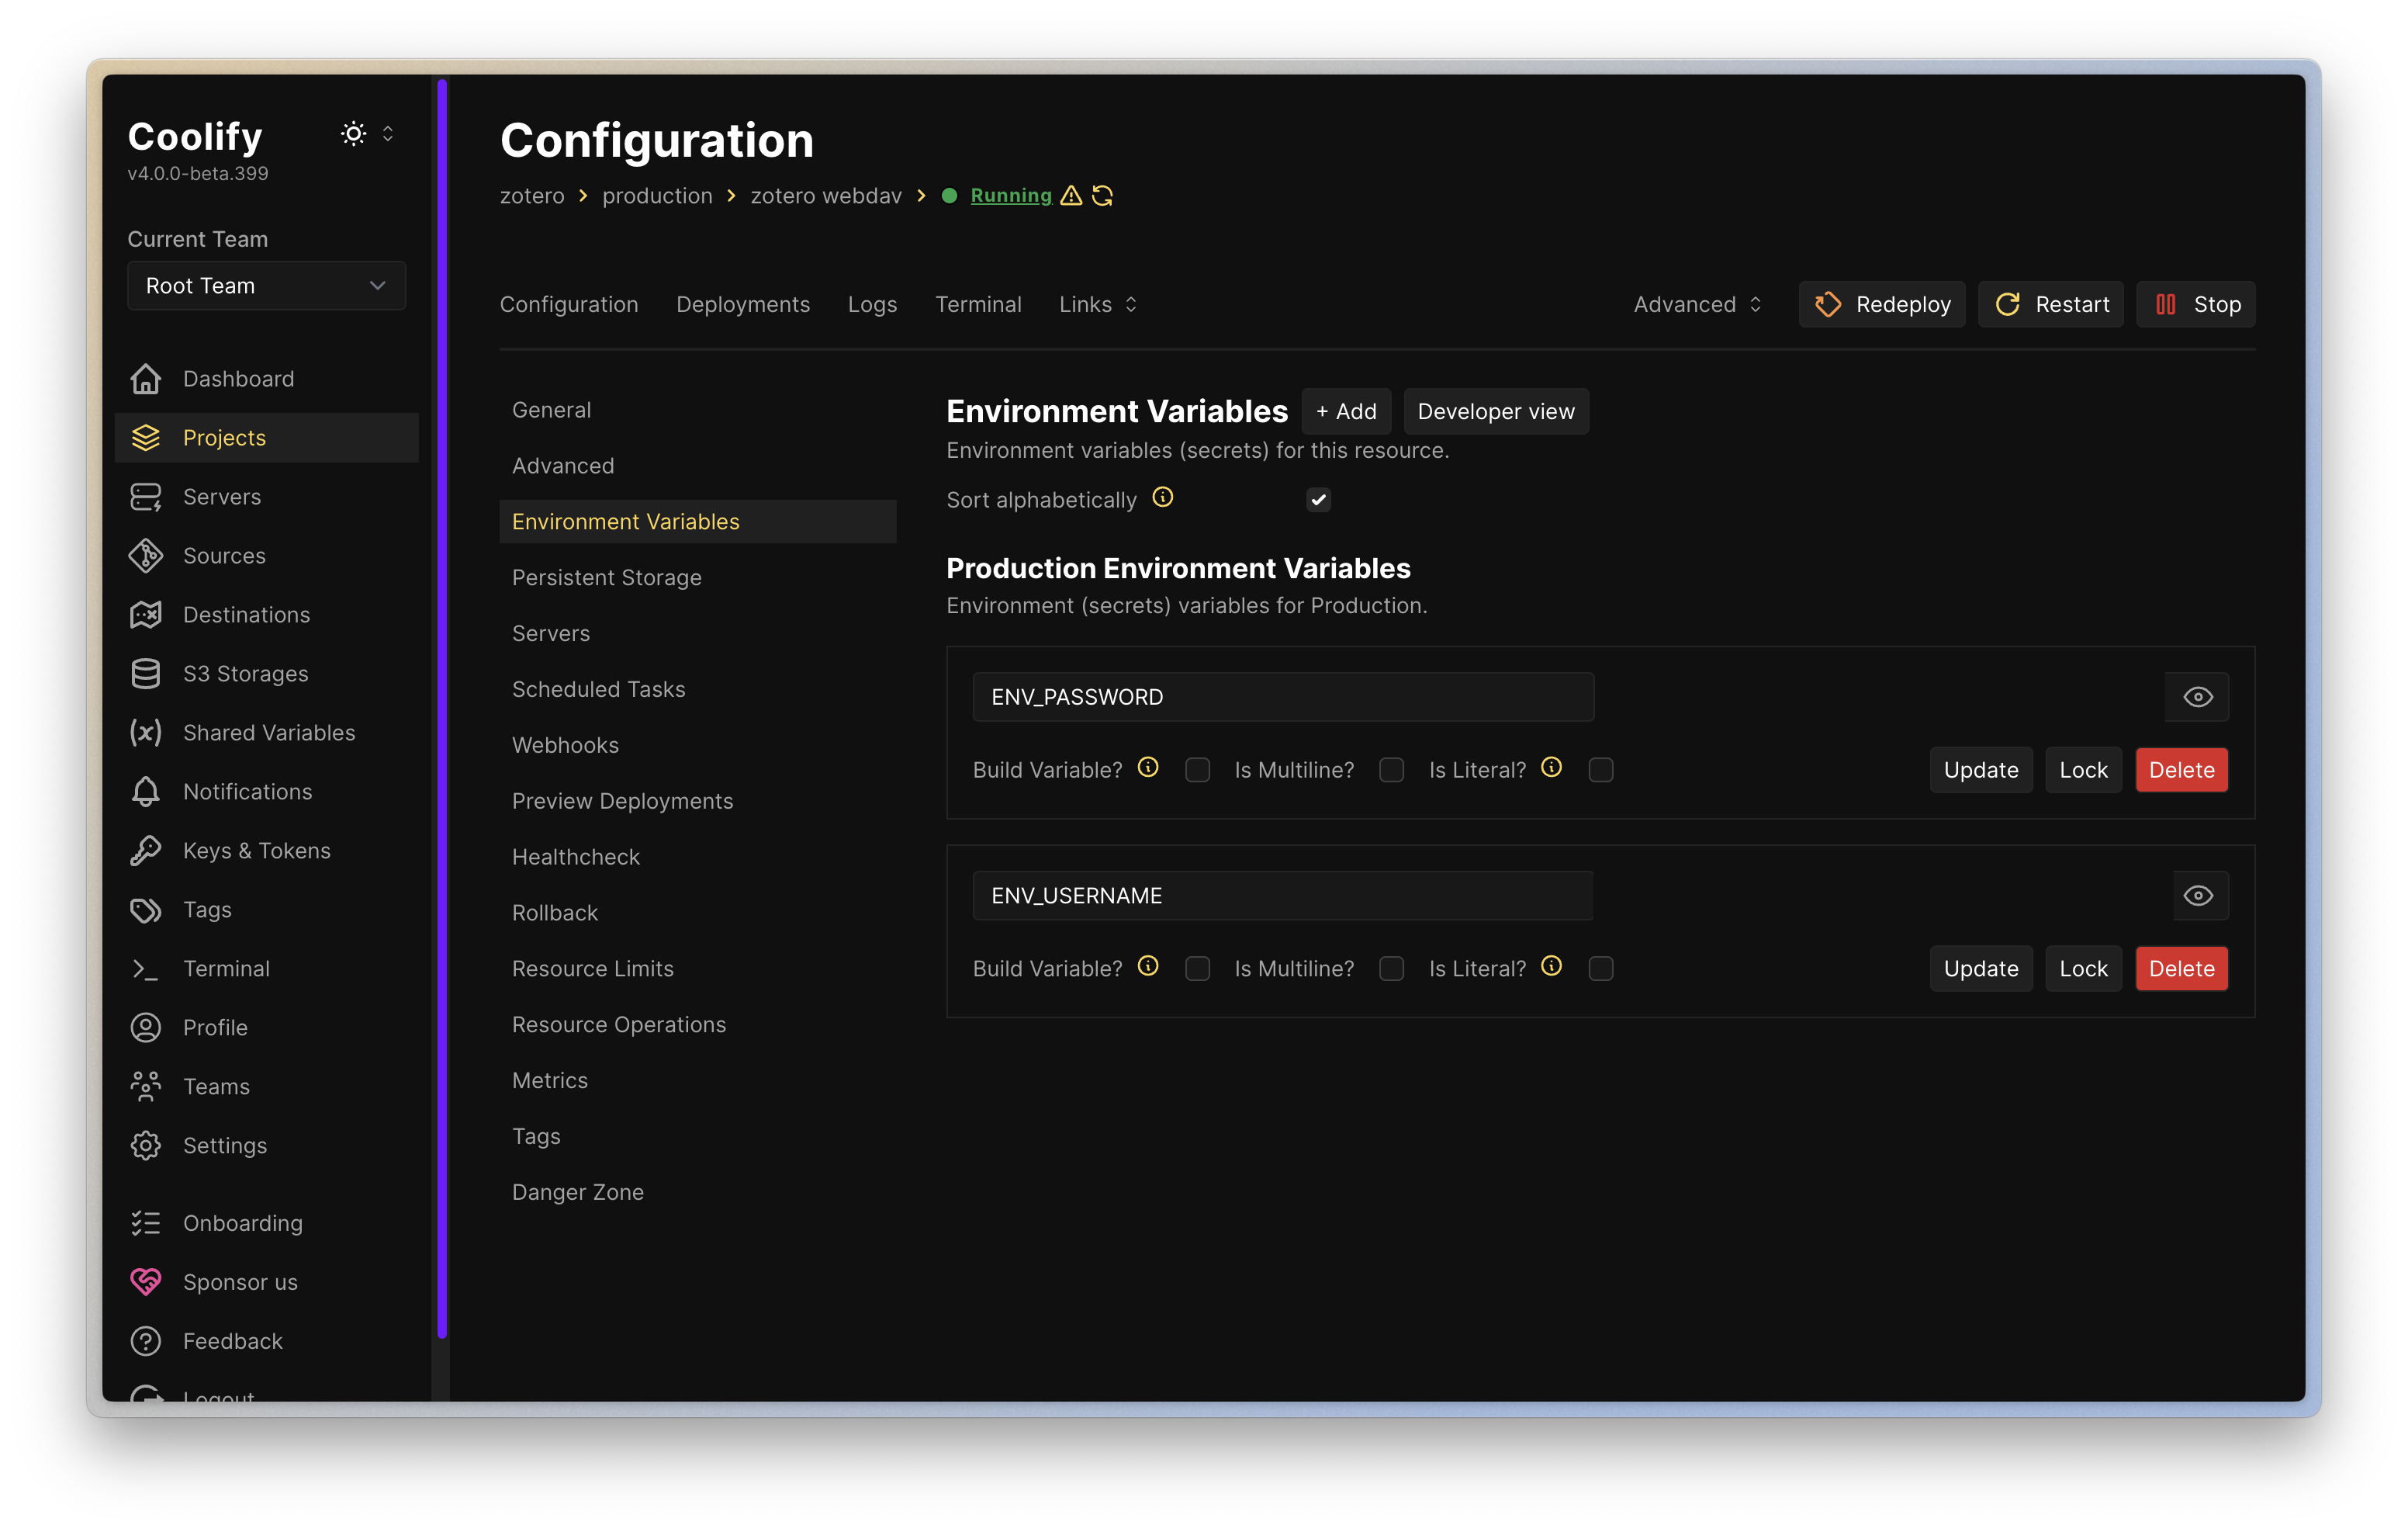
Task: Click the Keys & Tokens key icon
Action: [146, 851]
